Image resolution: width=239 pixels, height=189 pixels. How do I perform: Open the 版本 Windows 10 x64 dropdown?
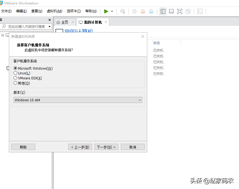78,100
